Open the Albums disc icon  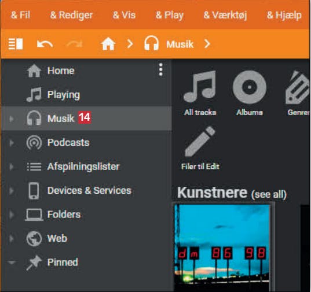pos(250,87)
